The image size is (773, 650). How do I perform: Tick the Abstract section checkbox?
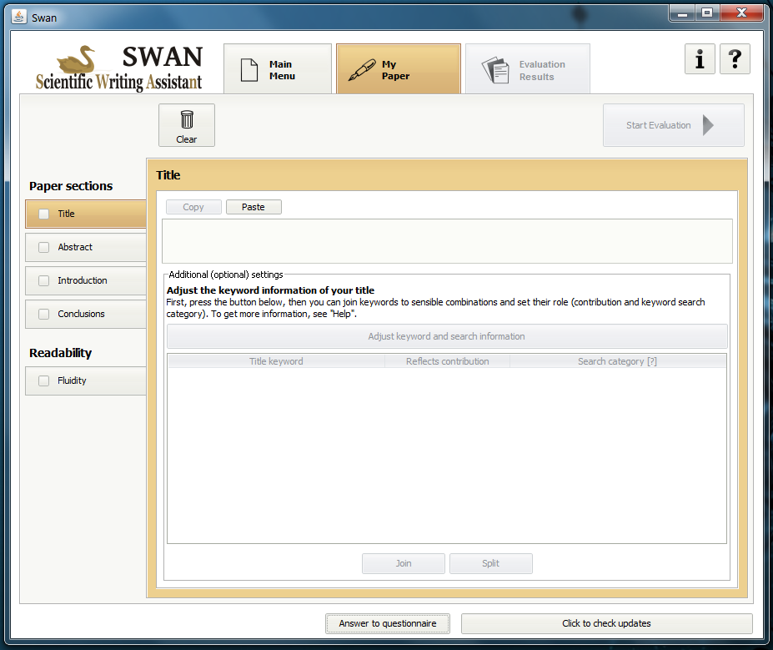44,247
